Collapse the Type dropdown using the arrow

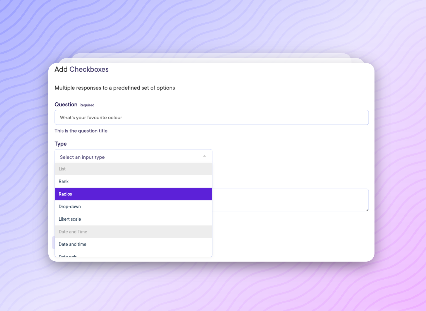(x=204, y=156)
